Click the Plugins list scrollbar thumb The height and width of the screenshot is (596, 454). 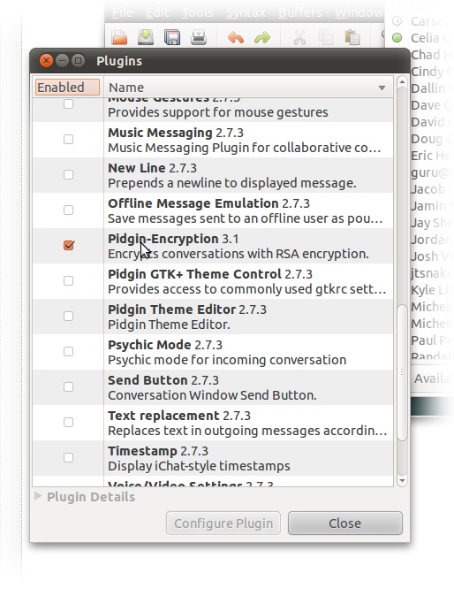402,372
